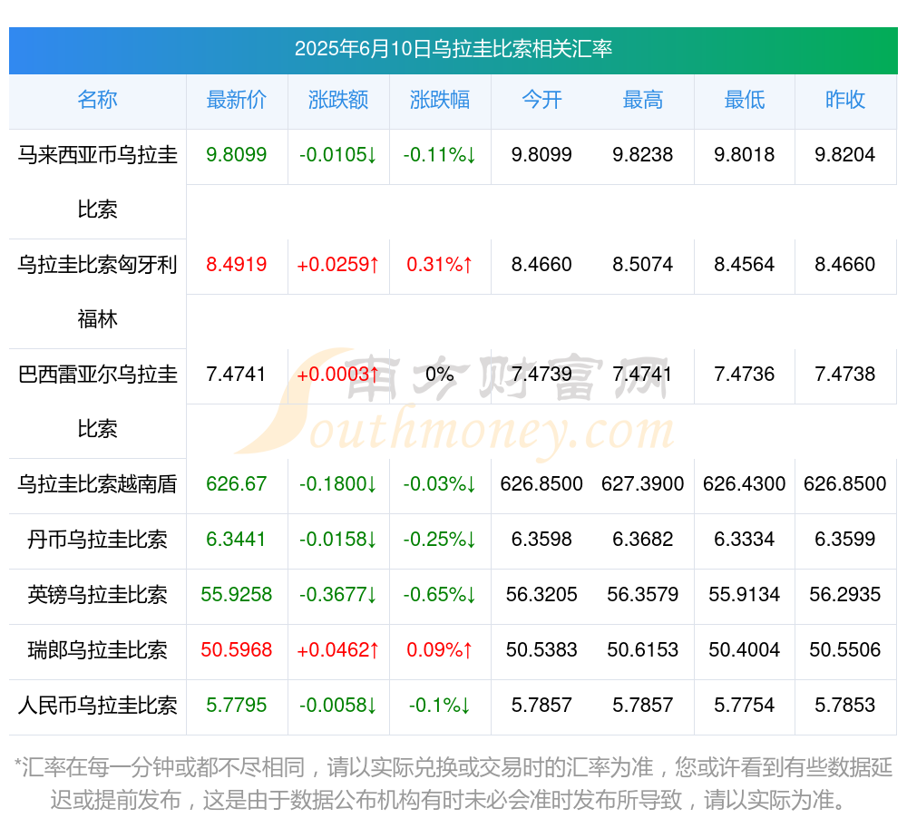
Task: Click percentage -0.25%↓
Action: [x=440, y=539]
